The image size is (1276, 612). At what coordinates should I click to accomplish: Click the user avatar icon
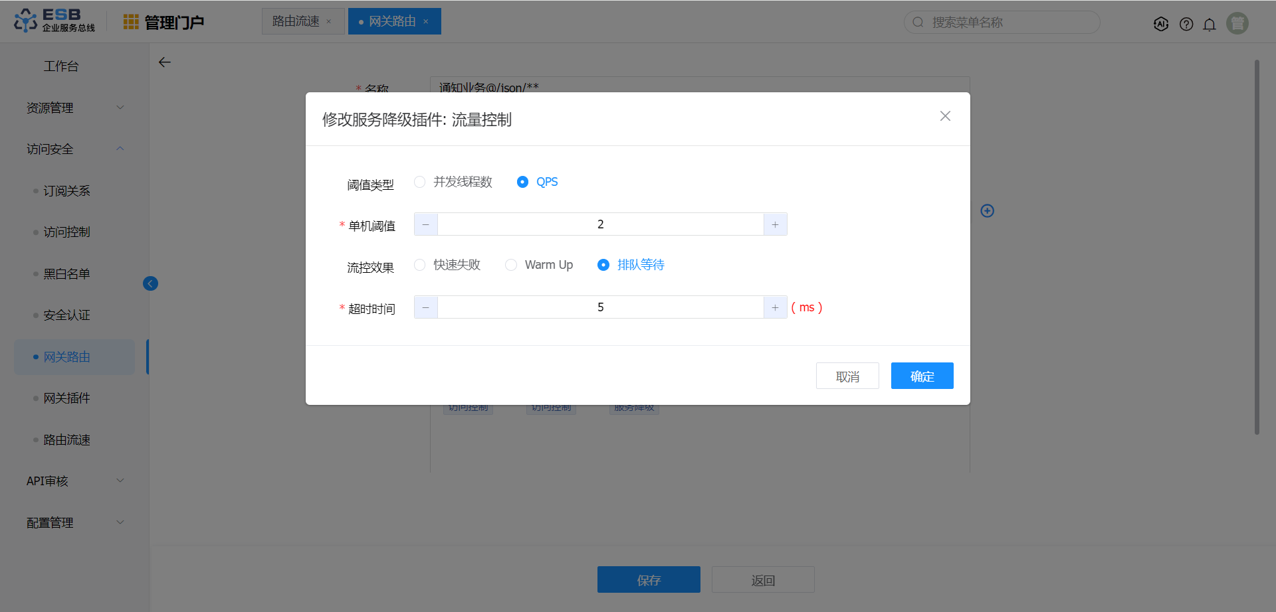tap(1237, 23)
